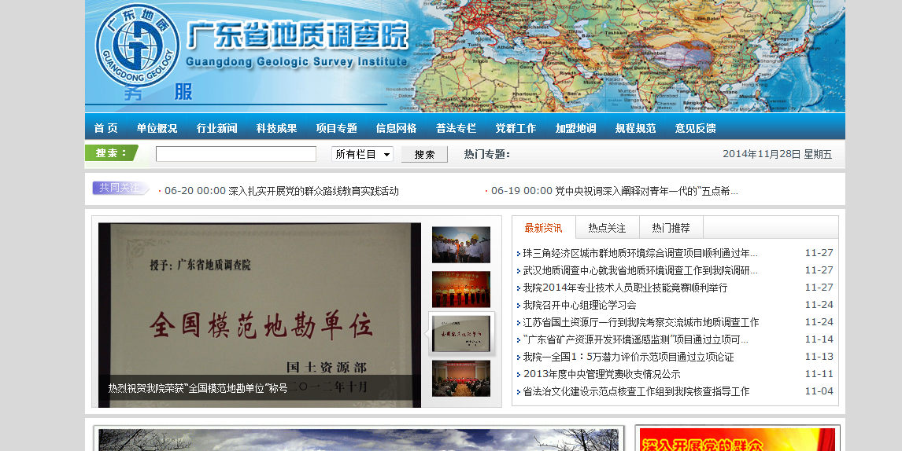This screenshot has height=451, width=902.
Task: Select slideshow thumbnail of certificate plaque
Action: (462, 334)
